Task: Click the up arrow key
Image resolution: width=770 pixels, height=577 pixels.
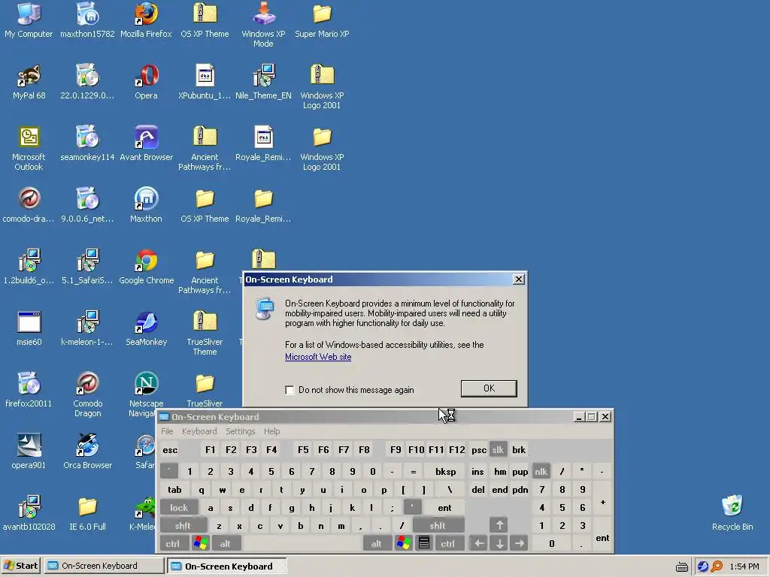Action: (499, 525)
